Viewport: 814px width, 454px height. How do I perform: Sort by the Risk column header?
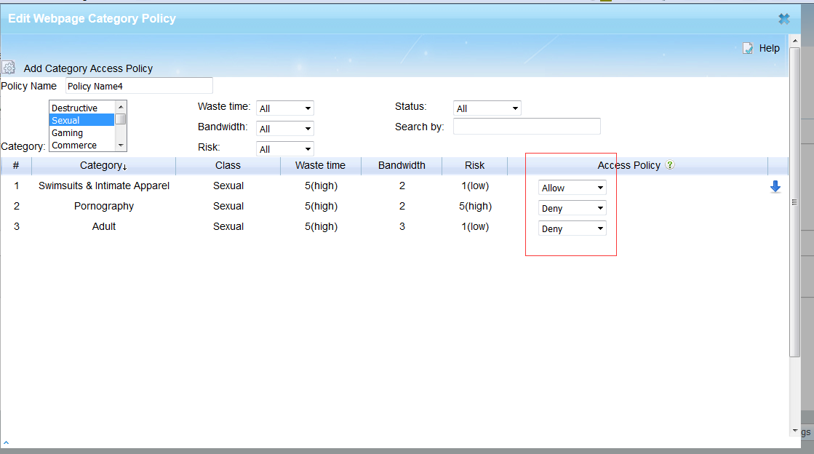point(474,165)
